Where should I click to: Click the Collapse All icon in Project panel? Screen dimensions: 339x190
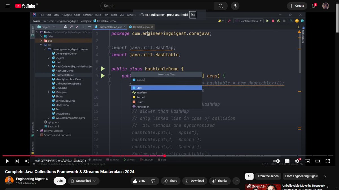click(x=77, y=27)
